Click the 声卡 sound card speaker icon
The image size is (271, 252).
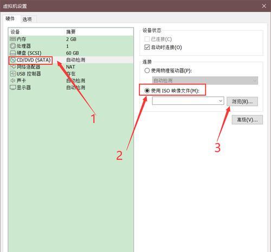[13, 81]
